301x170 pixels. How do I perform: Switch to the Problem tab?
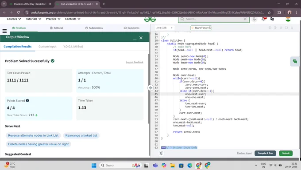click(x=19, y=28)
